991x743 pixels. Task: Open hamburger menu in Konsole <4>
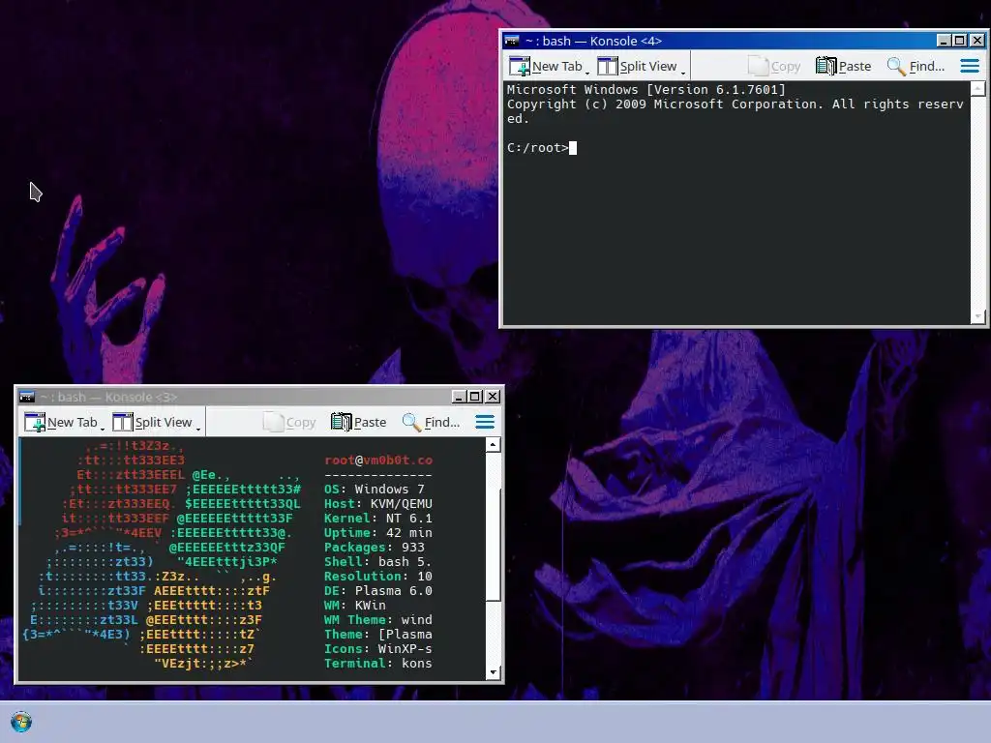970,66
